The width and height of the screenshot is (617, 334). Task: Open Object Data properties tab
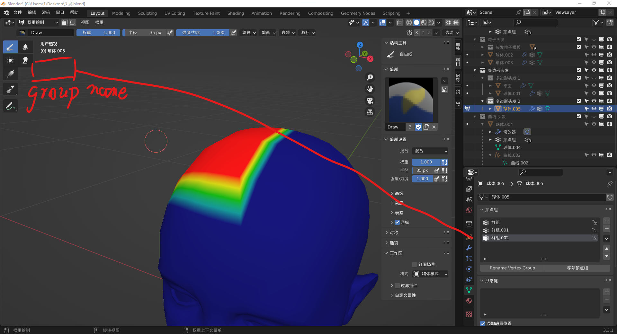[469, 290]
